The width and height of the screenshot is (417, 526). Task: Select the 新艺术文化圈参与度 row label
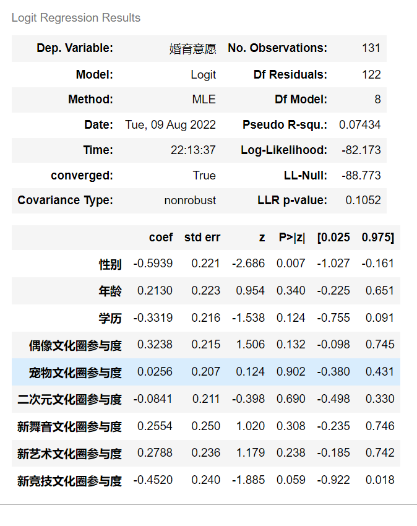tap(69, 454)
